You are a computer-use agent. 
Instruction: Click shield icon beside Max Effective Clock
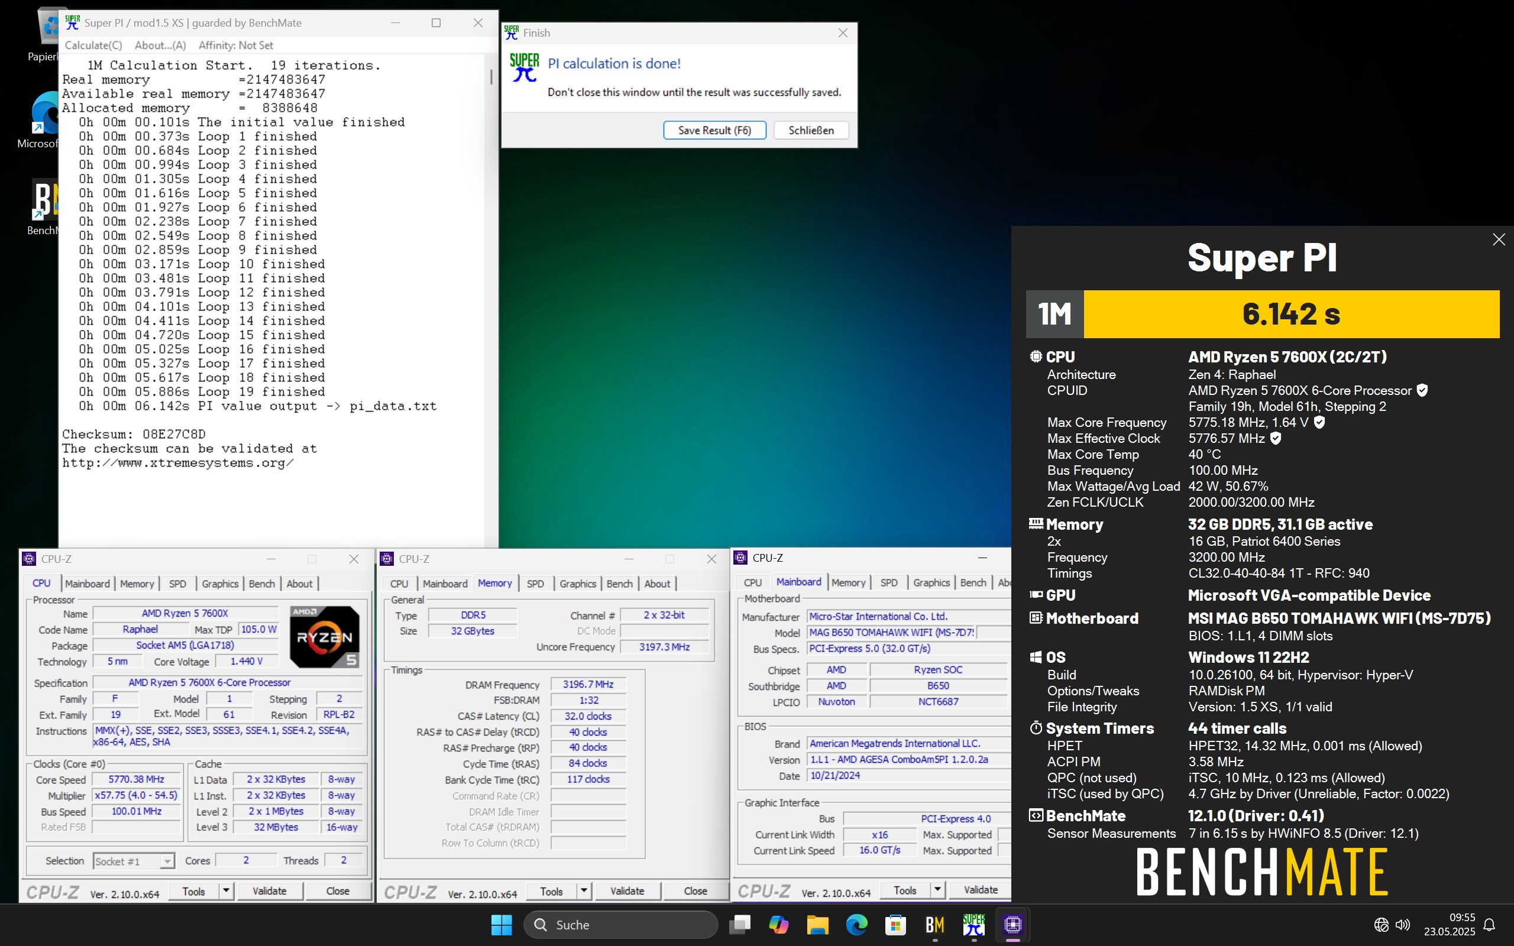(1276, 438)
